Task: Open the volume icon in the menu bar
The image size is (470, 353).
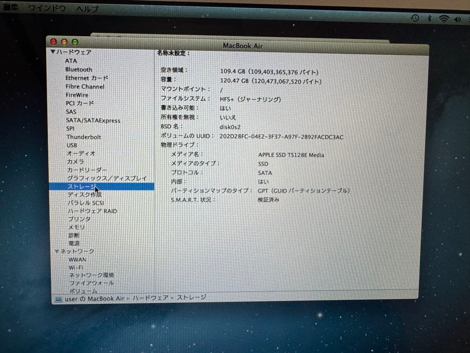Action: 457,19
